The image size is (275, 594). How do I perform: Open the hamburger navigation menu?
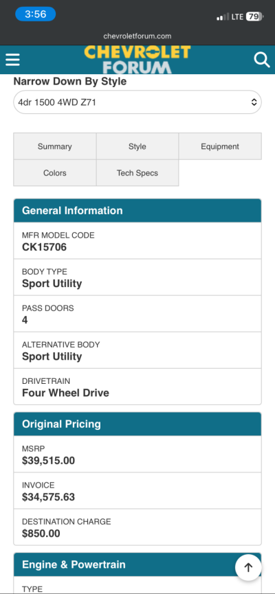(x=12, y=60)
